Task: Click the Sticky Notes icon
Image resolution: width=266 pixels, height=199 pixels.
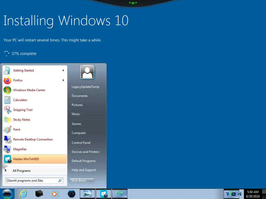Action: pos(8,119)
